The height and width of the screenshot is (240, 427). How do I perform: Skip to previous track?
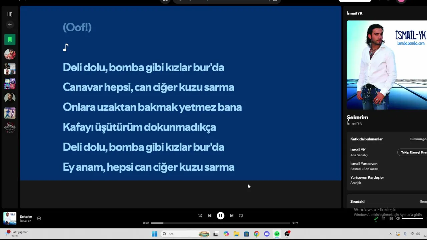coord(209,216)
